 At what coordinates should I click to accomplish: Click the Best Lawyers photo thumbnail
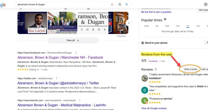(x=32, y=23)
